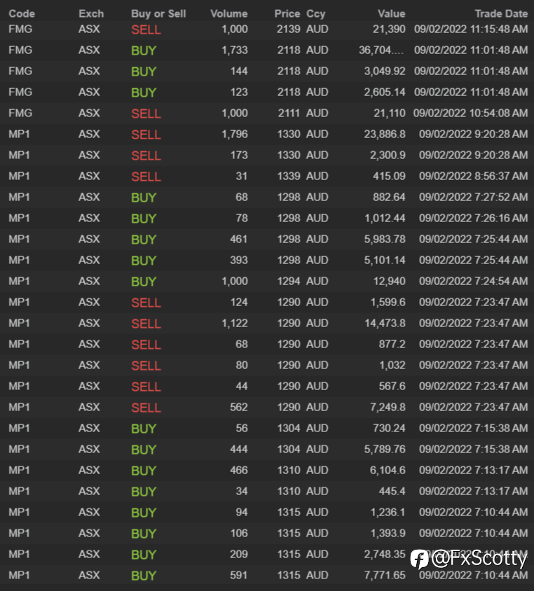This screenshot has width=534, height=591.
Task: Click BUY in the 12,940 value row
Action: pos(144,282)
